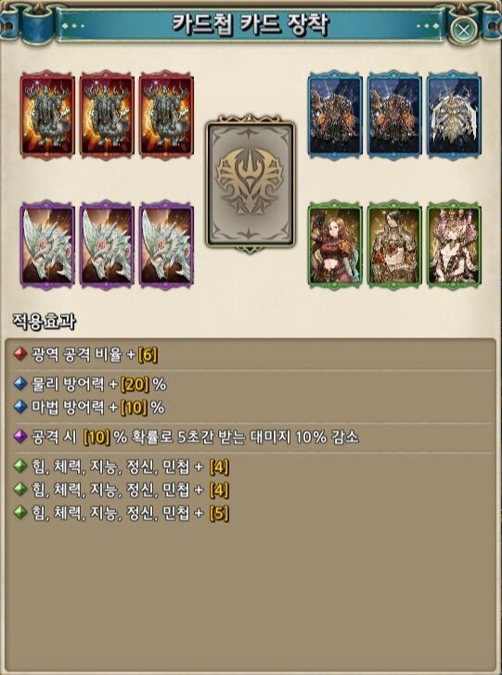The image size is (502, 675).
Task: Click red gem beside 광역 공격 비율
Action: pos(19,356)
